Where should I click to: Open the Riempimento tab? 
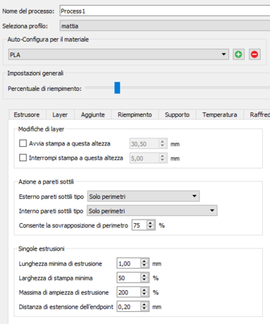click(x=135, y=114)
